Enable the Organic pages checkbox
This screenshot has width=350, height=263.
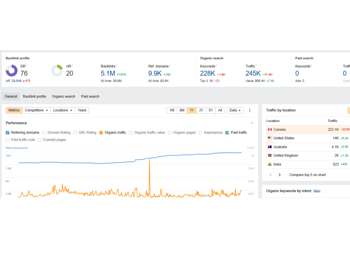point(170,133)
